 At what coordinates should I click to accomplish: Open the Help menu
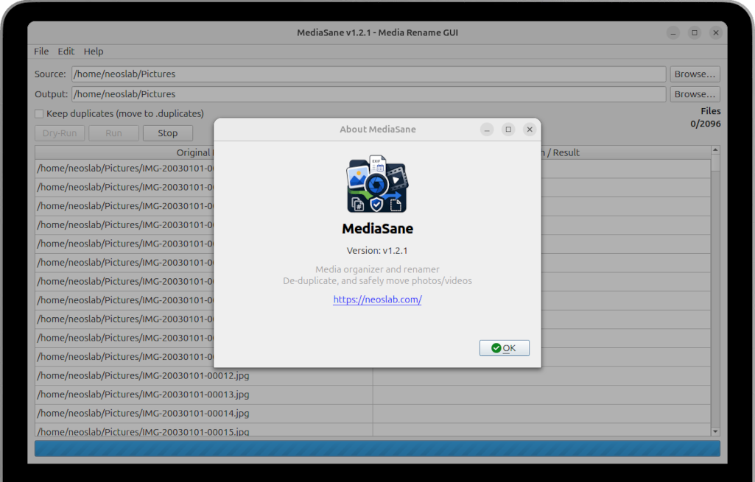tap(94, 52)
